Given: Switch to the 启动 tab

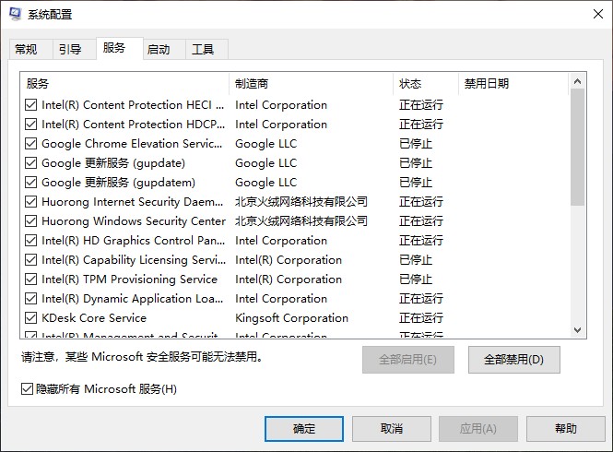Looking at the screenshot, I should click(x=159, y=49).
